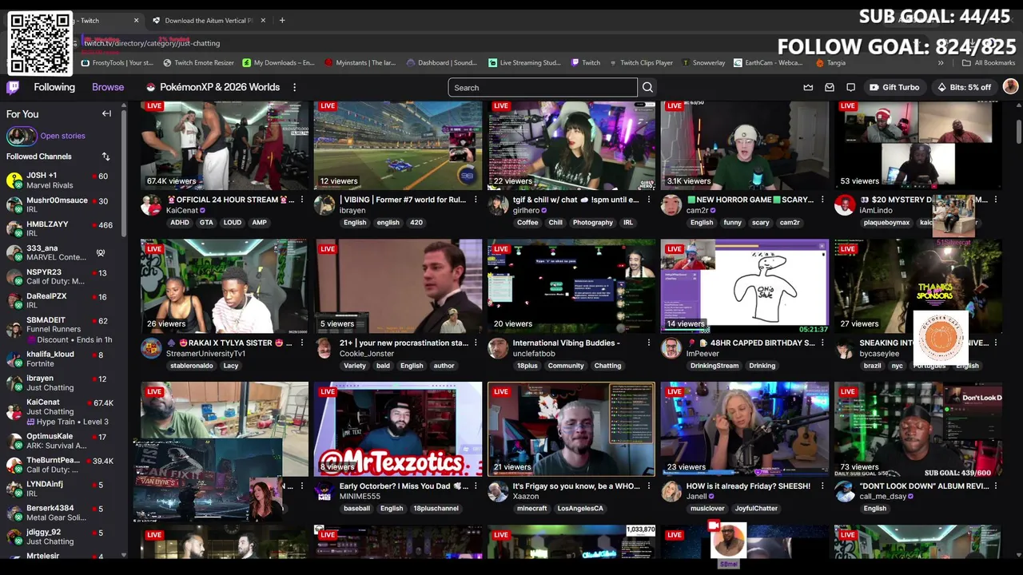Open the Myinstants bookmark

pos(360,62)
